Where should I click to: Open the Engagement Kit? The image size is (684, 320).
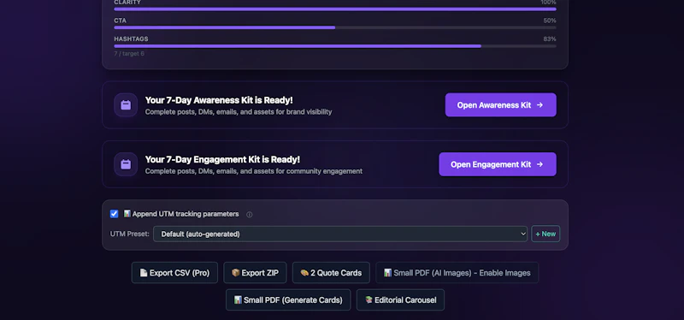coord(498,164)
